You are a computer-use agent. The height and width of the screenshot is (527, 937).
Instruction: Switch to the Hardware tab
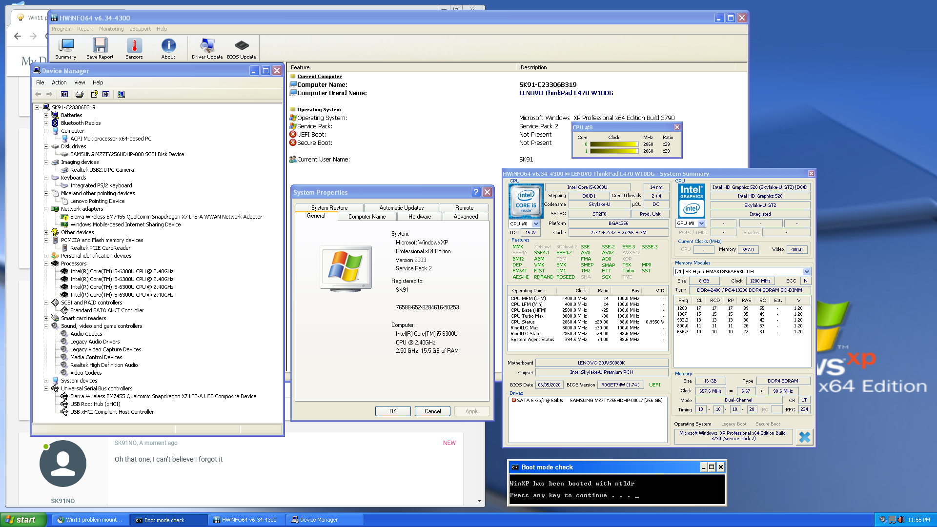pos(420,217)
